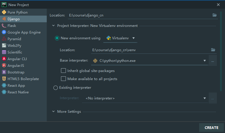Click ellipsis button beside No interpreter

point(213,98)
